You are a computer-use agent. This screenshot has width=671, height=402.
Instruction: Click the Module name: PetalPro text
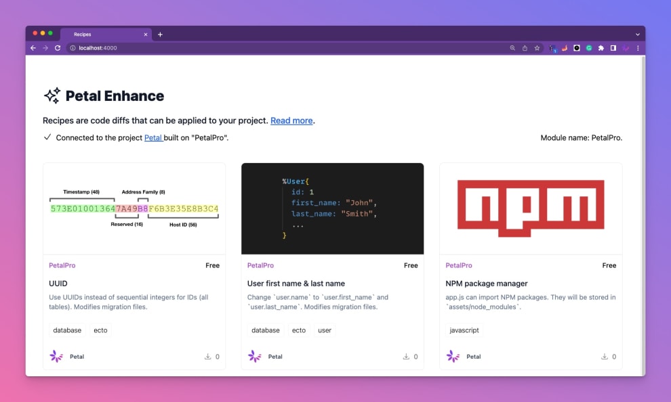(x=581, y=137)
